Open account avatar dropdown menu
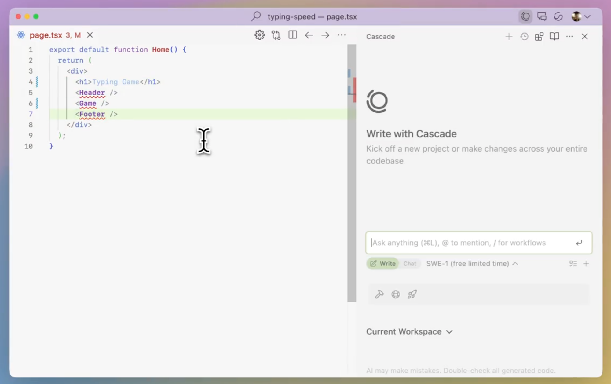The image size is (611, 384). (x=580, y=16)
